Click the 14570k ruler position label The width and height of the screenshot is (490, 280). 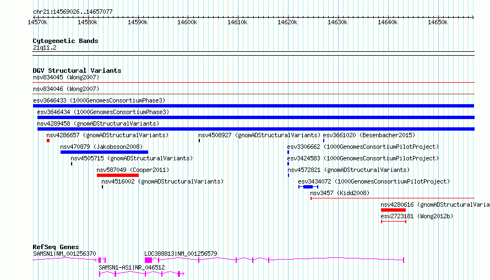click(x=37, y=22)
